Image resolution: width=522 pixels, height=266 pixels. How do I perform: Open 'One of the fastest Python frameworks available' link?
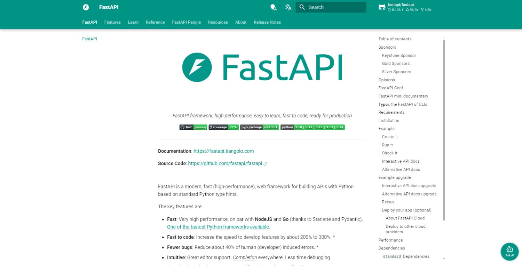click(x=219, y=227)
